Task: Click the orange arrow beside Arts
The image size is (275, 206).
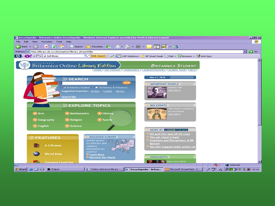Action: coord(35,113)
